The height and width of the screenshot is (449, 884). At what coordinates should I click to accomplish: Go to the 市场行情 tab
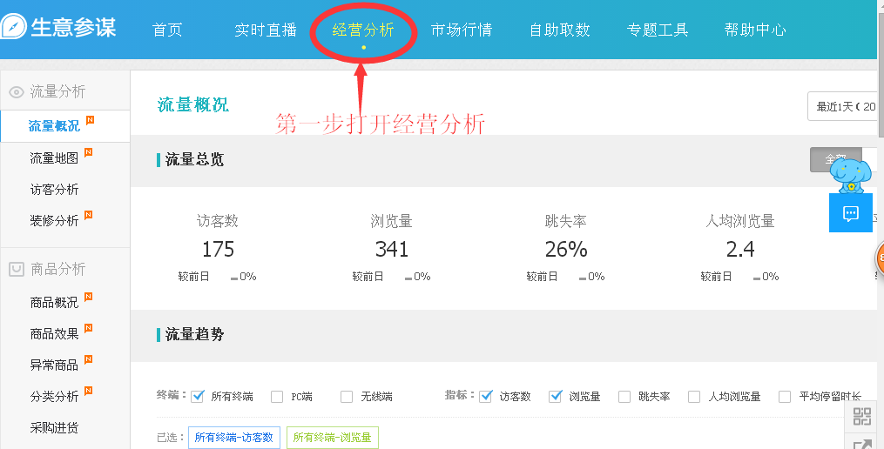tap(462, 30)
